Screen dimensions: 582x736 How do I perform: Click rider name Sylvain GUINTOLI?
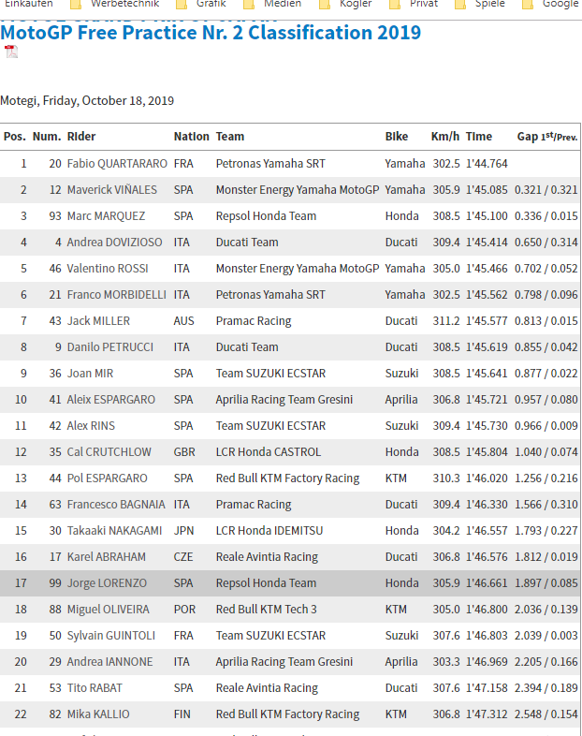(x=111, y=636)
